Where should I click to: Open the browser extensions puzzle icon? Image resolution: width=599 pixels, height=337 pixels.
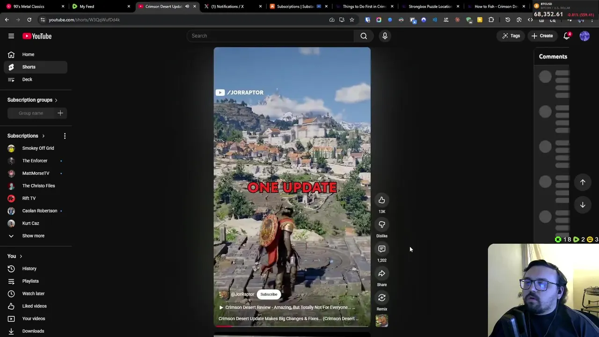point(491,20)
